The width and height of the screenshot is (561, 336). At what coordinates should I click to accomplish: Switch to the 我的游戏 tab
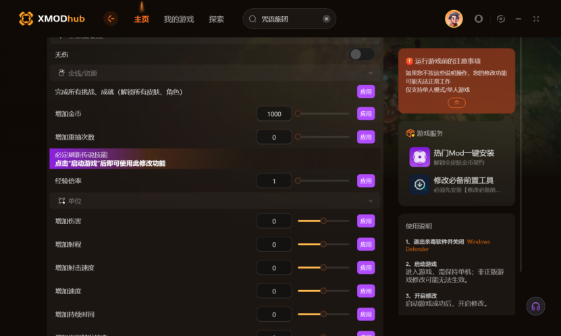179,20
